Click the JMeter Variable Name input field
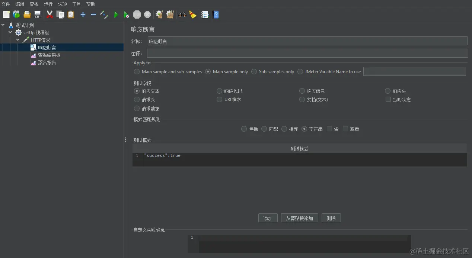472x258 pixels. [414, 71]
